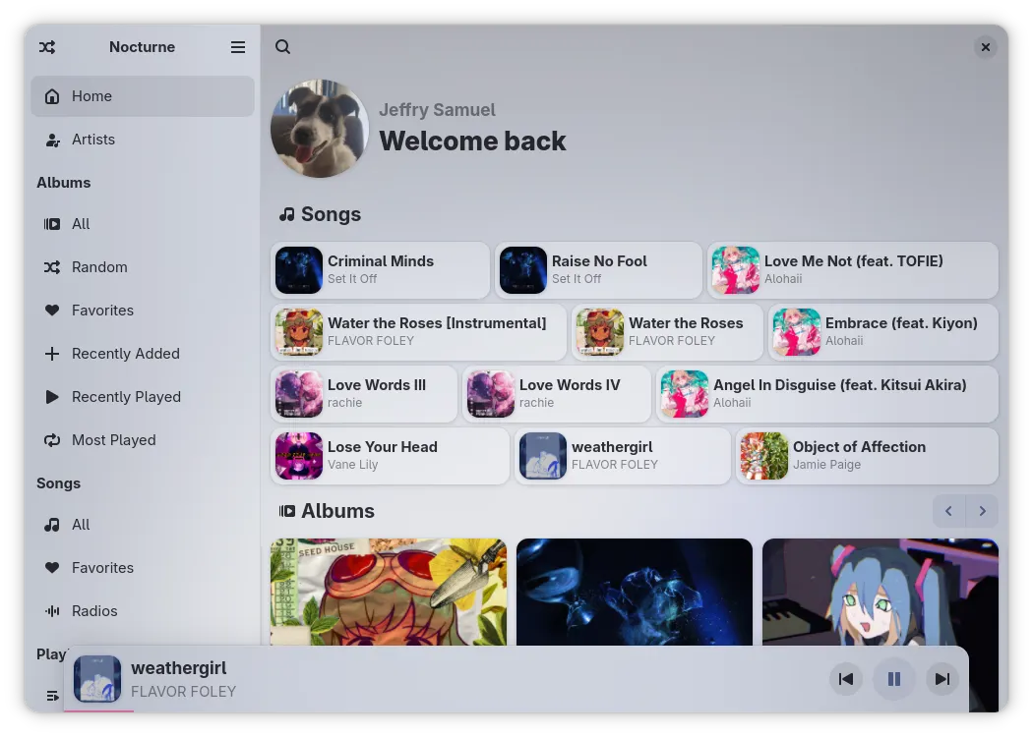The width and height of the screenshot is (1033, 737).
Task: Play Love Me Not (feat. TOFIE)
Action: pyautogui.click(x=853, y=270)
